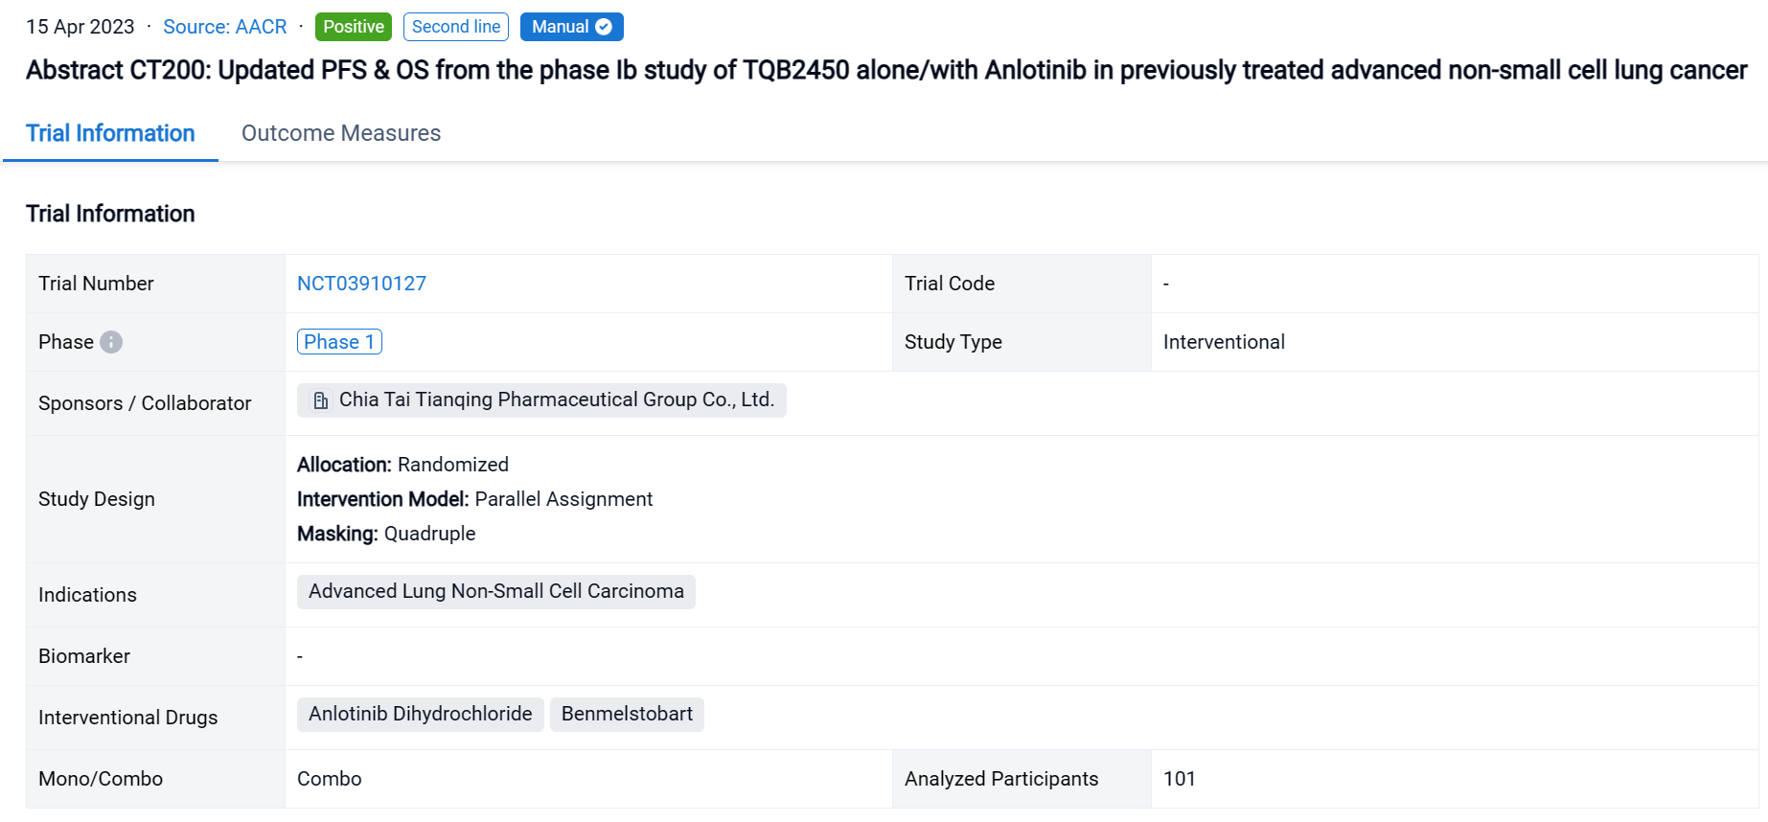This screenshot has height=822, width=1768.
Task: Click the Abstract CT200 title text
Action: tap(885, 71)
